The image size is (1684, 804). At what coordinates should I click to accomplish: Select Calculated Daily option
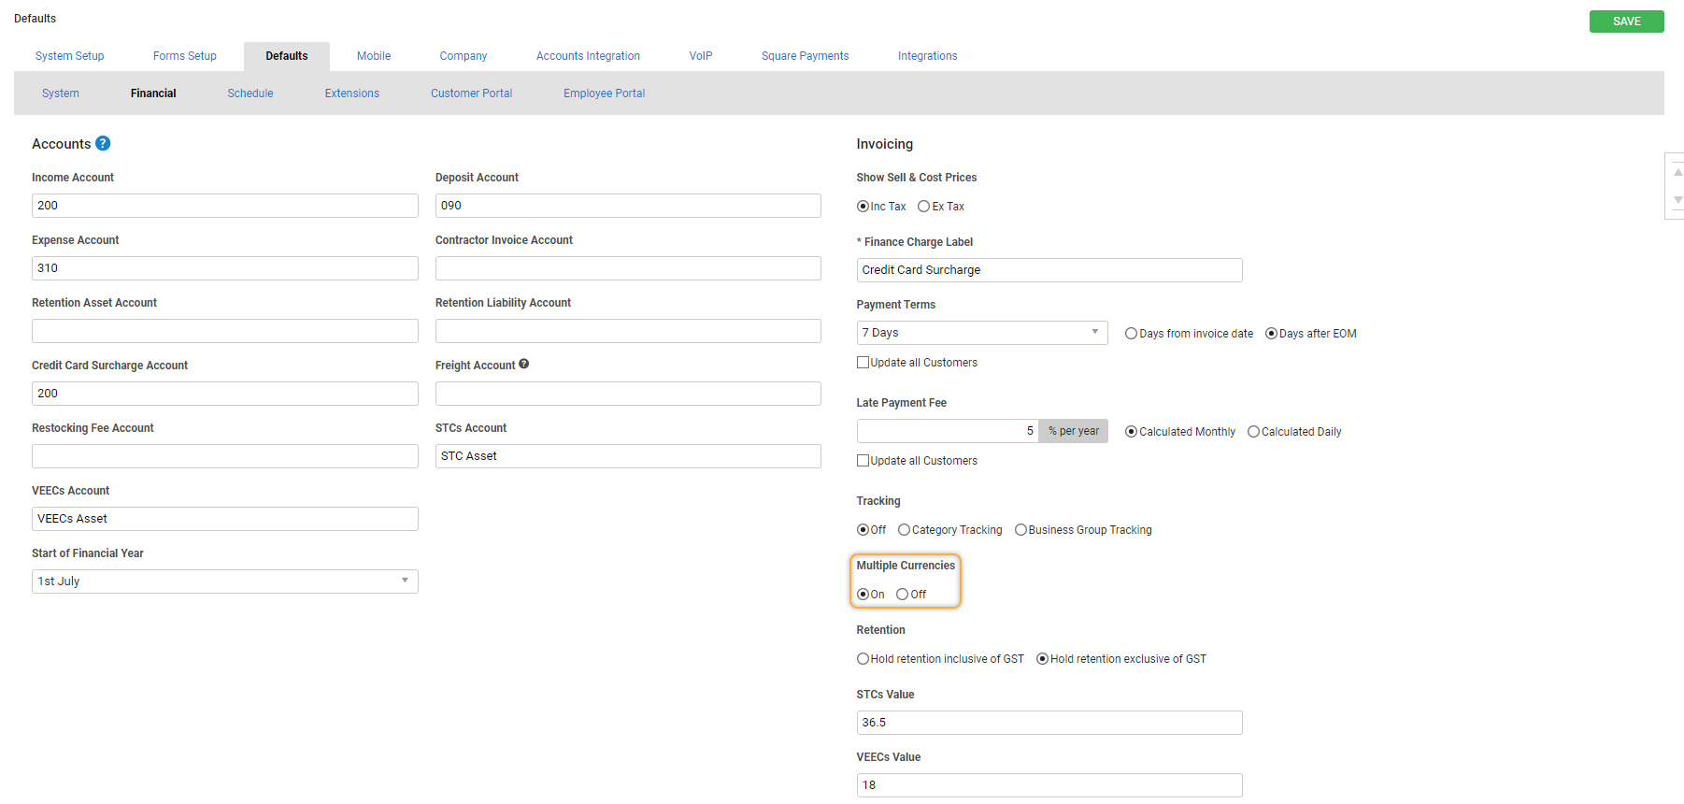pyautogui.click(x=1253, y=432)
